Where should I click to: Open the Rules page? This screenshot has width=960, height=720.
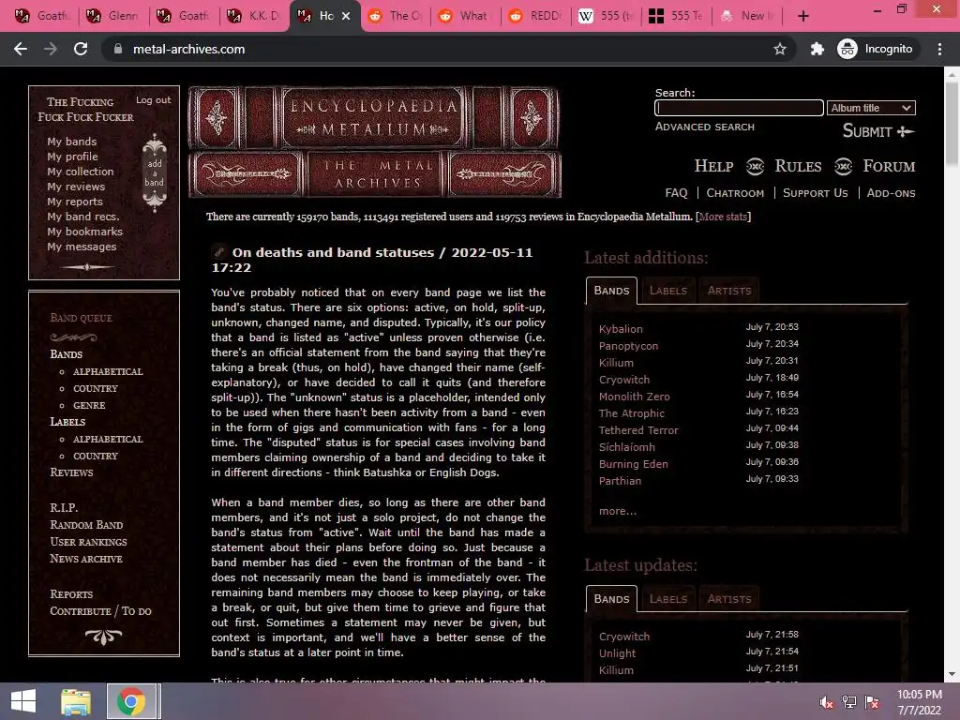798,166
